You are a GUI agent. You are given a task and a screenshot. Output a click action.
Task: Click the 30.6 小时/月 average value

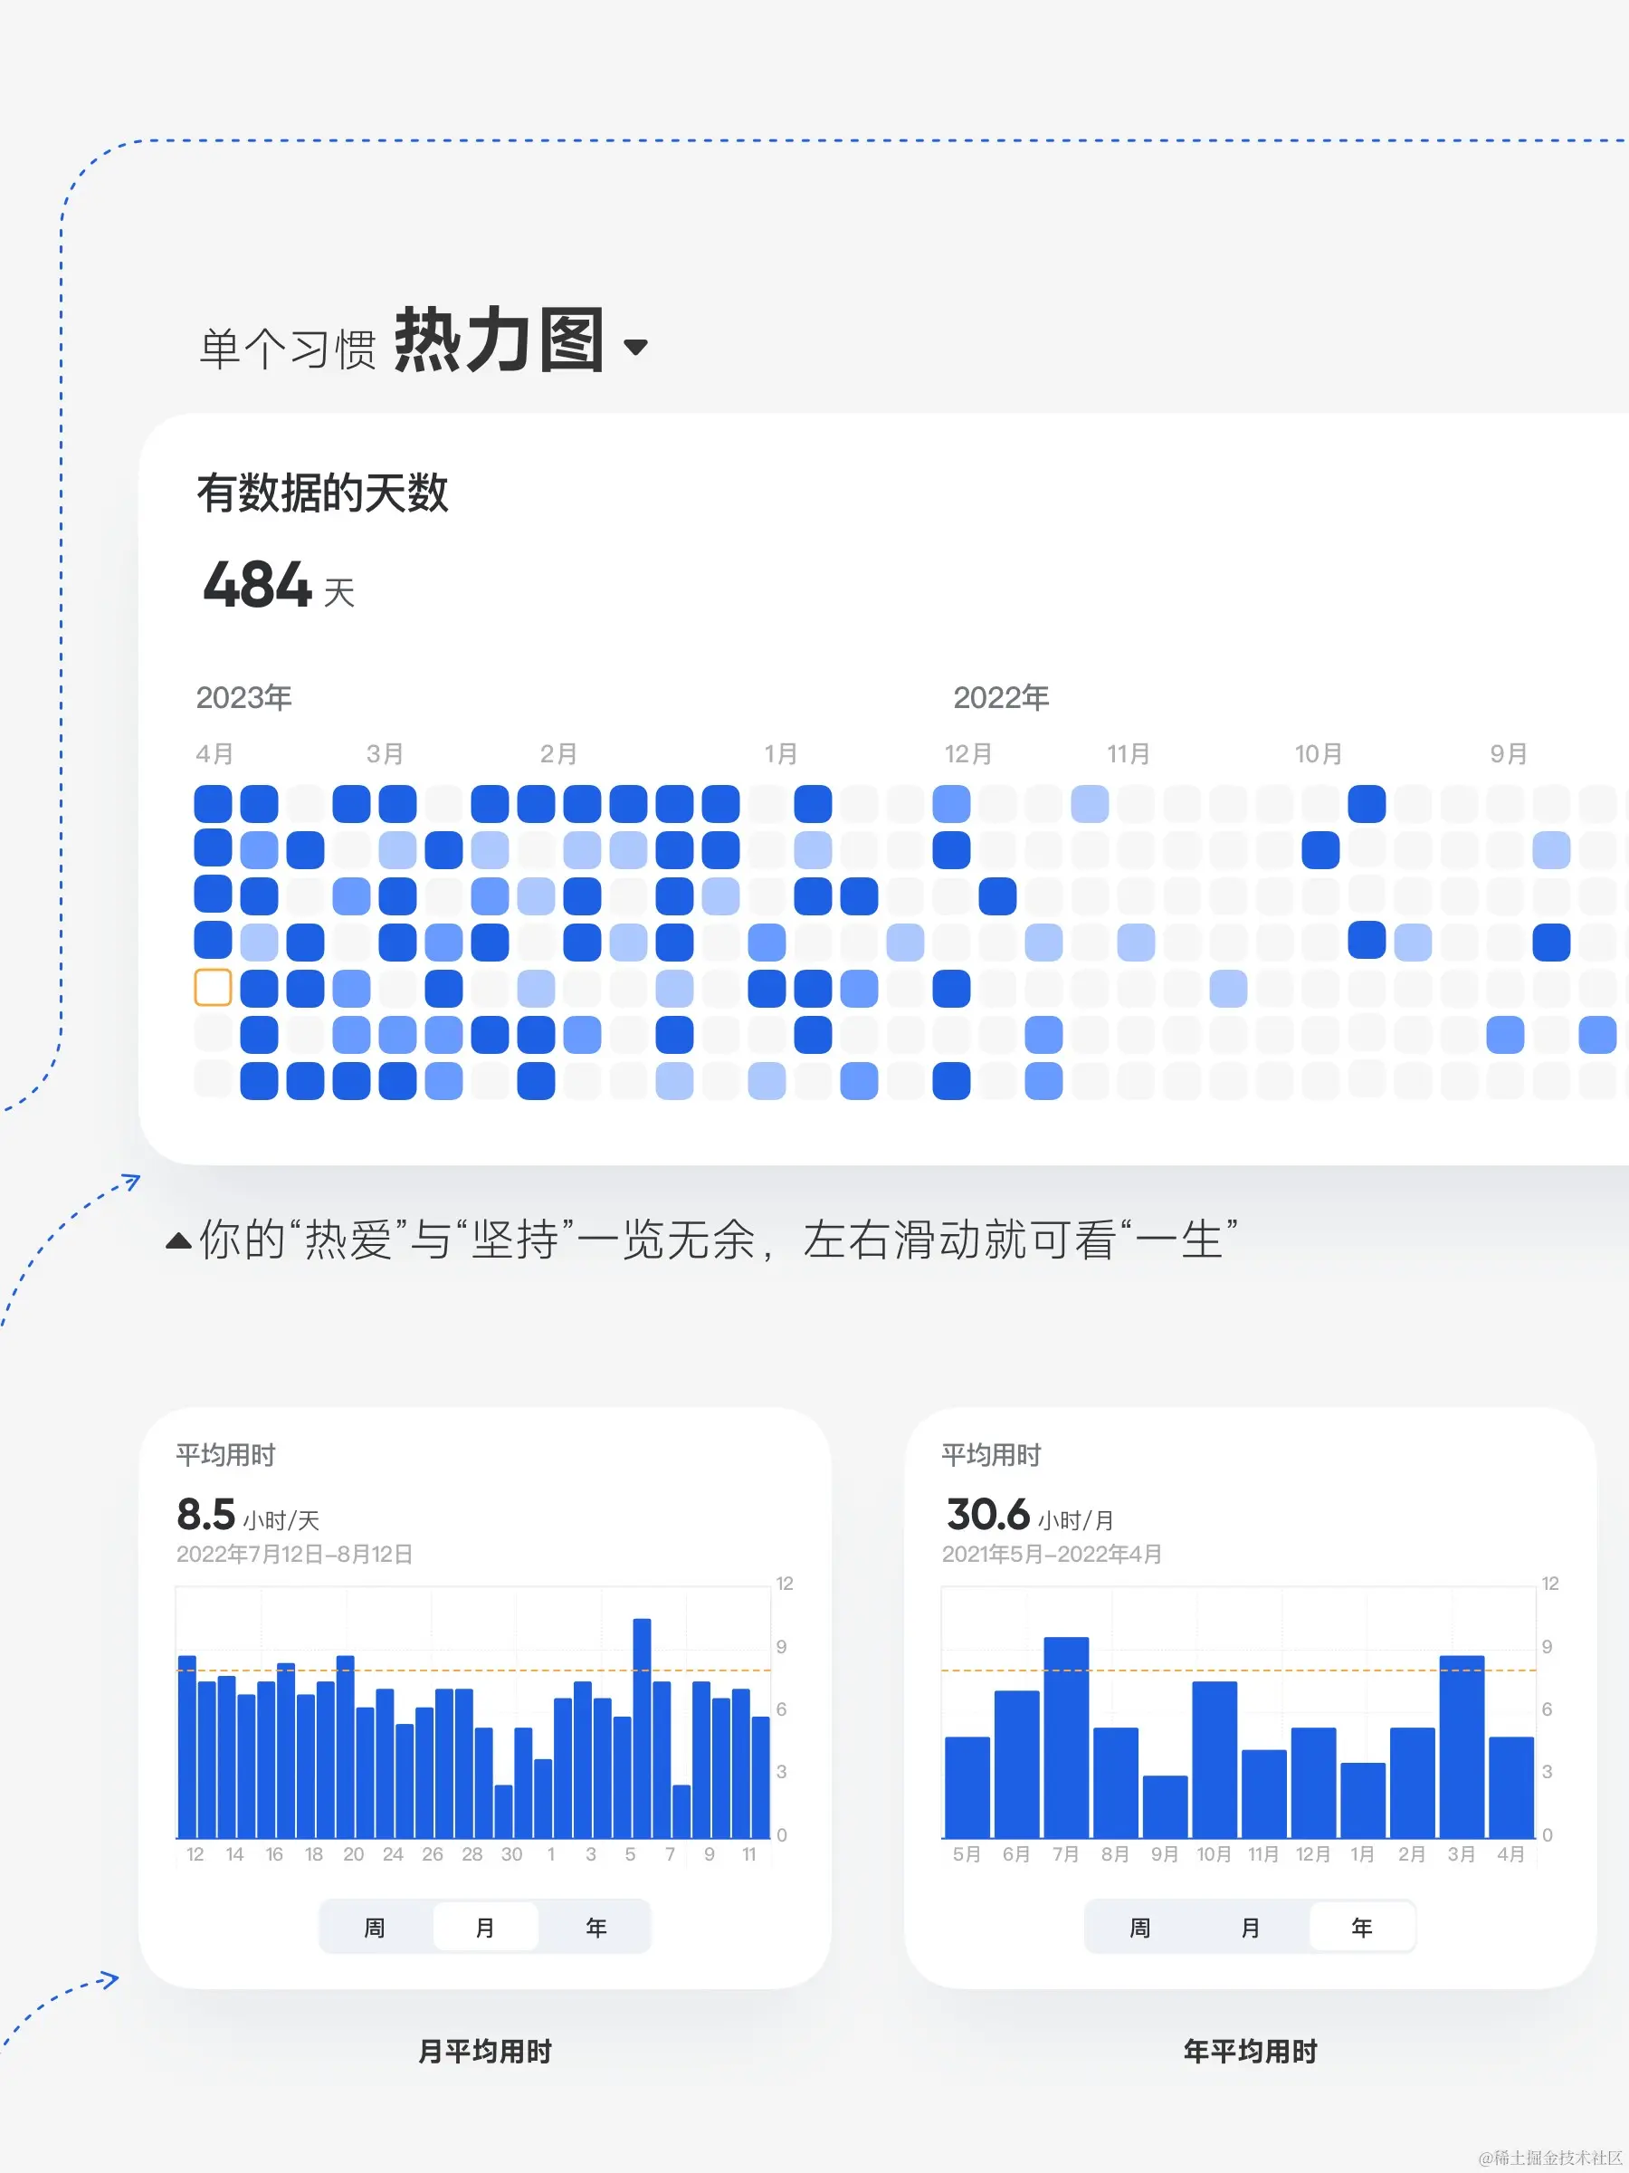pyautogui.click(x=1029, y=1515)
